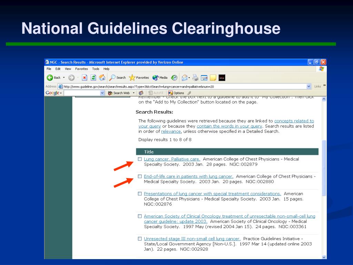353x265 pixels.
Task: Click the IE icon in title bar
Action: pos(47,62)
